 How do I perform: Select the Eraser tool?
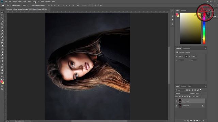2,46
